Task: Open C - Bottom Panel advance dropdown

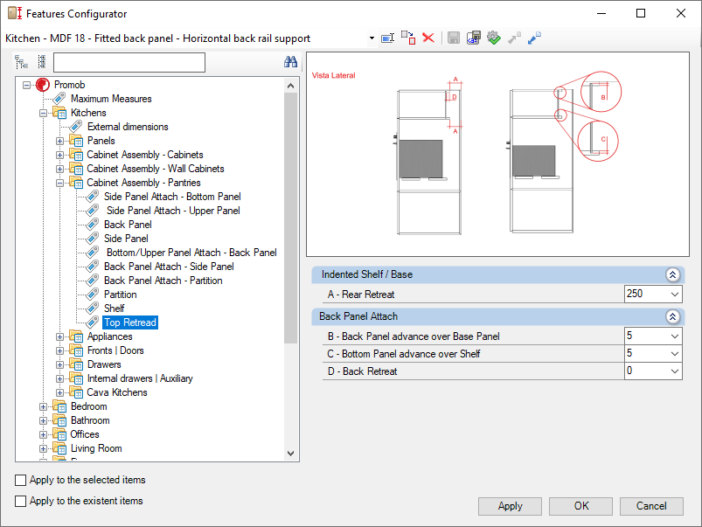Action: [x=675, y=353]
